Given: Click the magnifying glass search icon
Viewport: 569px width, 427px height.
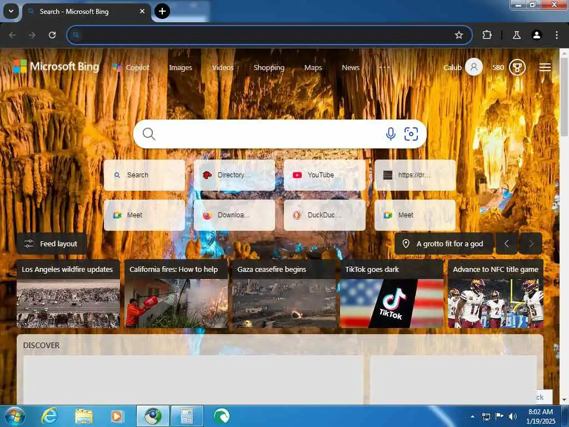Looking at the screenshot, I should [149, 134].
